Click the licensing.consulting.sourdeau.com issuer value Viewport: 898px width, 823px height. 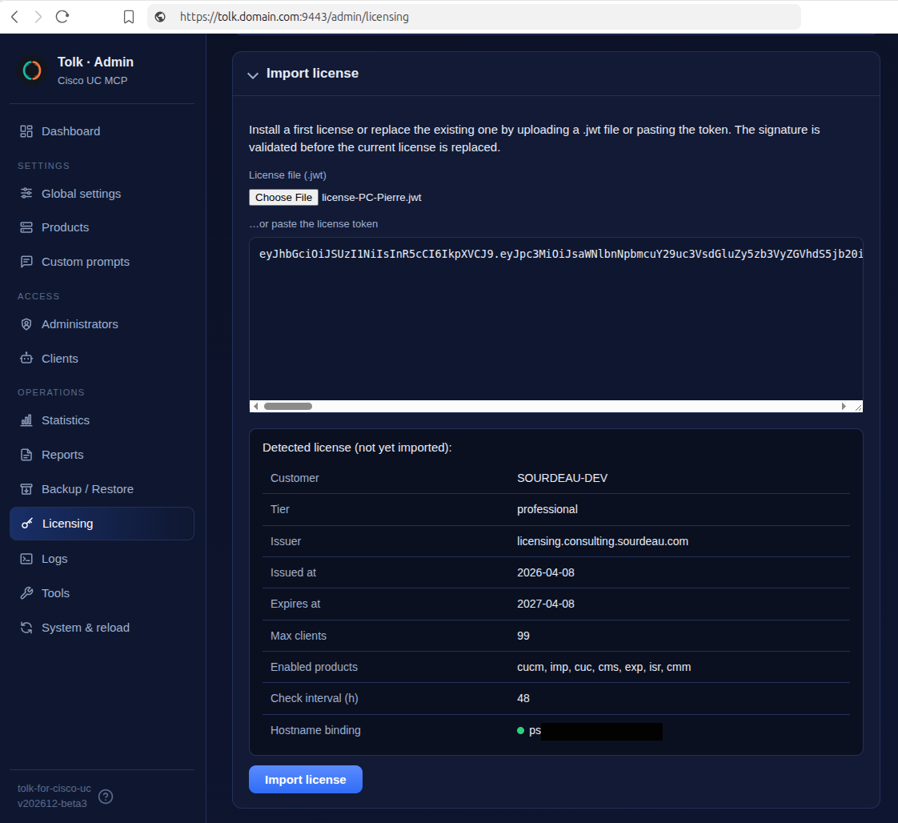[603, 541]
